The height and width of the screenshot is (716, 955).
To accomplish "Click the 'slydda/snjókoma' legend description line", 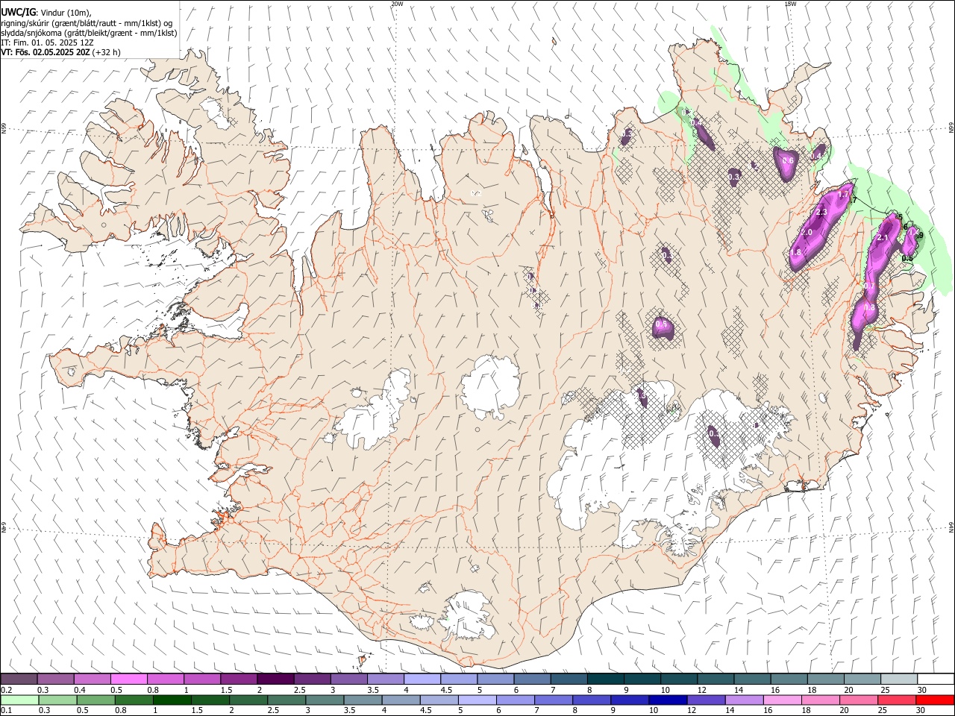I will [89, 33].
